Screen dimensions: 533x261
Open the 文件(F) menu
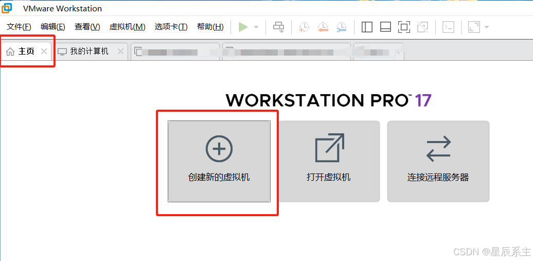pos(19,27)
